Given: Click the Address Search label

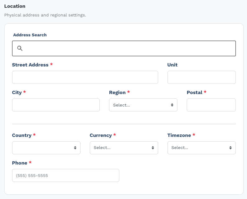Looking at the screenshot, I should pyautogui.click(x=30, y=35).
